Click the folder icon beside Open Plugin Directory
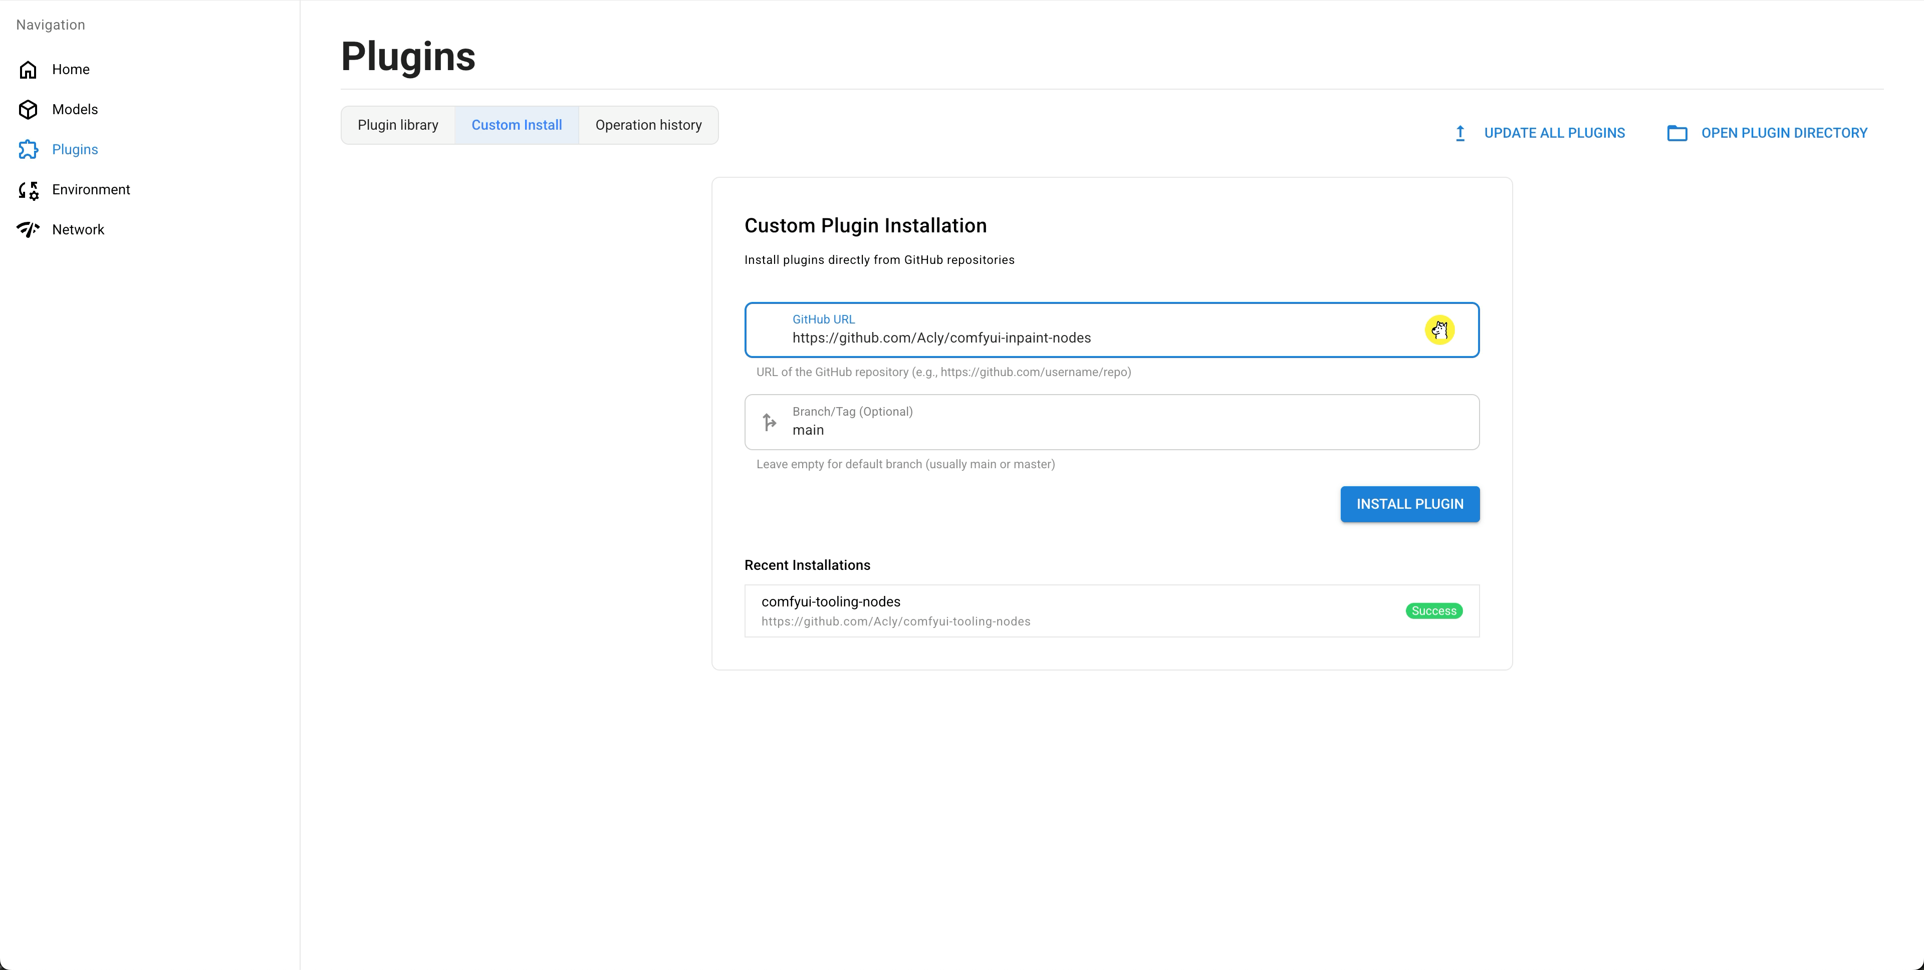 coord(1677,132)
